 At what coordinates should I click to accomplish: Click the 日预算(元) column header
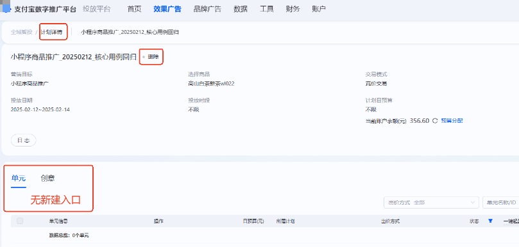tap(253, 221)
